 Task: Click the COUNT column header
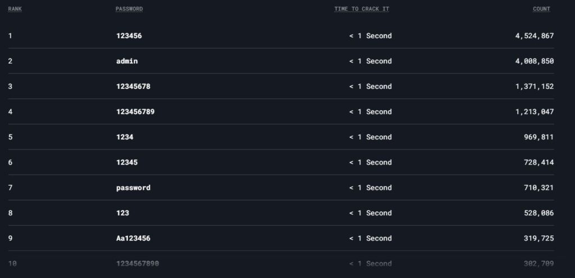(542, 9)
